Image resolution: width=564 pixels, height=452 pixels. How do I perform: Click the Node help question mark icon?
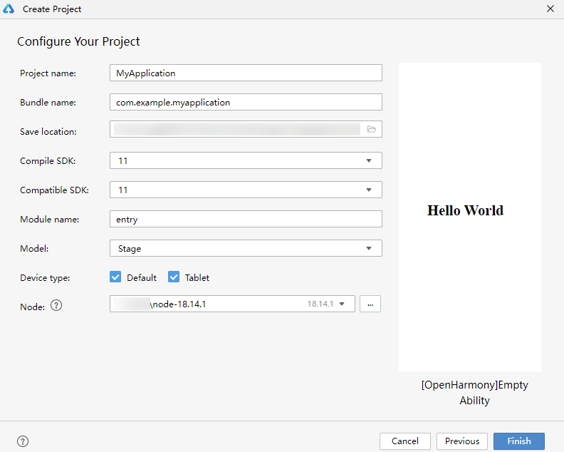pos(56,306)
